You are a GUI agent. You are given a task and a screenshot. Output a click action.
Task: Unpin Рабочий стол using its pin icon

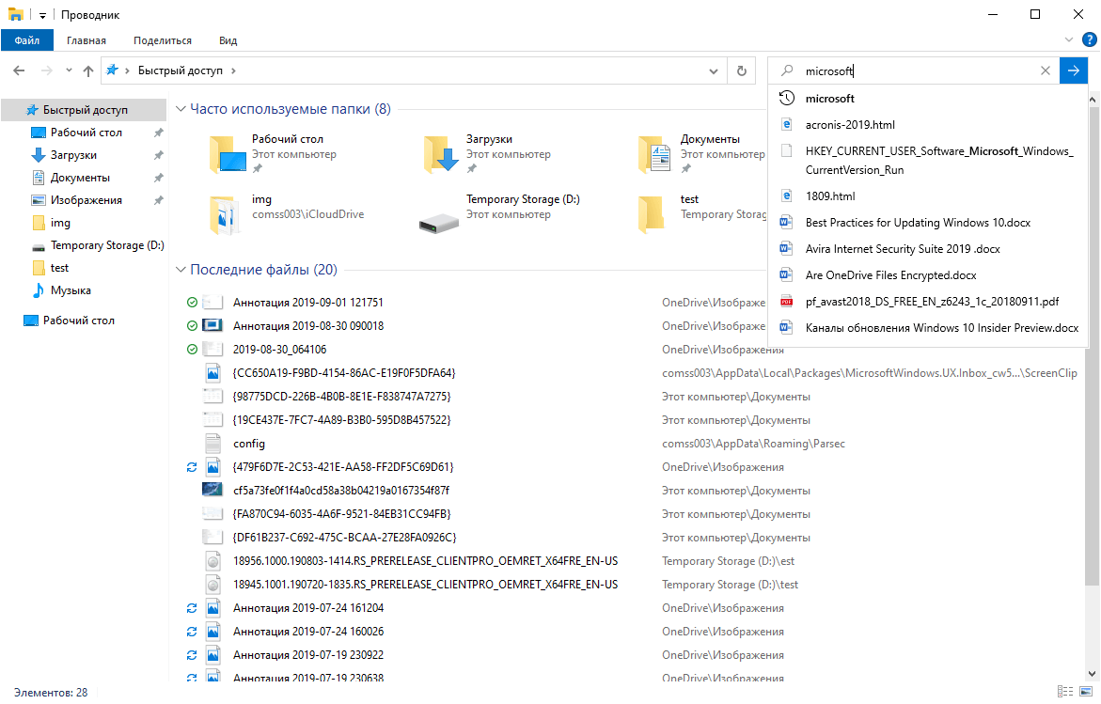click(259, 166)
